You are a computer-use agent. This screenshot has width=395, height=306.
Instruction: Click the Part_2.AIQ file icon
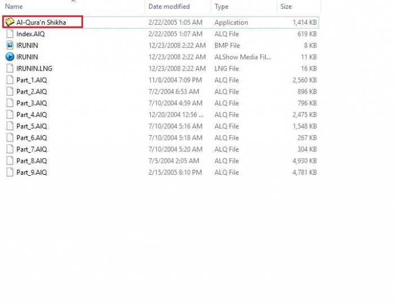(10, 92)
